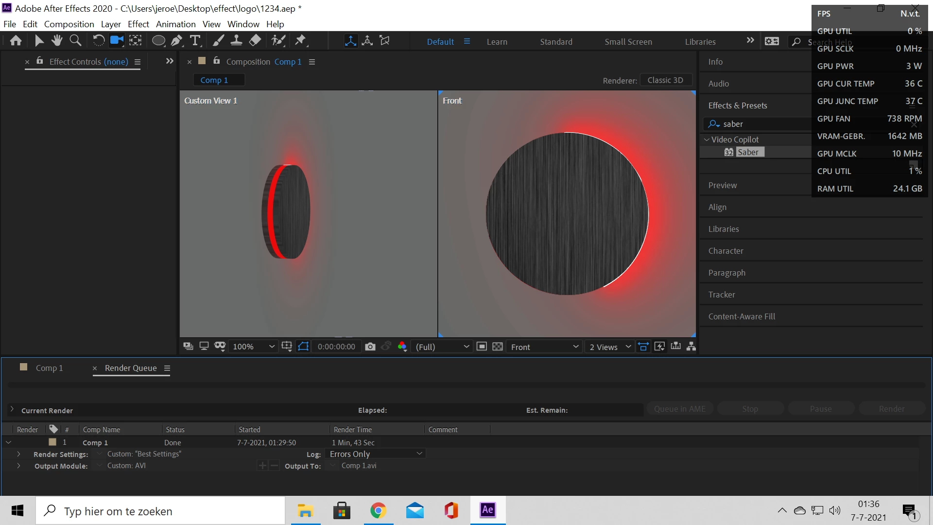This screenshot has height=525, width=933.
Task: Expand the Render Settings row
Action: tap(18, 454)
